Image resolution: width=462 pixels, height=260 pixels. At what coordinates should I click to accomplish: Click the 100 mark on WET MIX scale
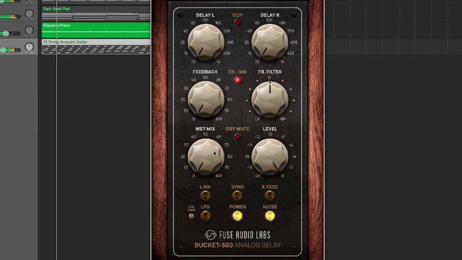click(218, 176)
